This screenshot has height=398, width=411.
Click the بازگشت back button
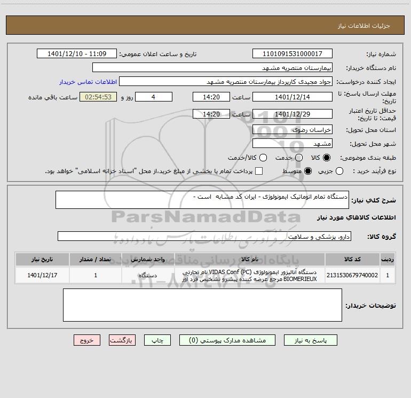click(122, 340)
